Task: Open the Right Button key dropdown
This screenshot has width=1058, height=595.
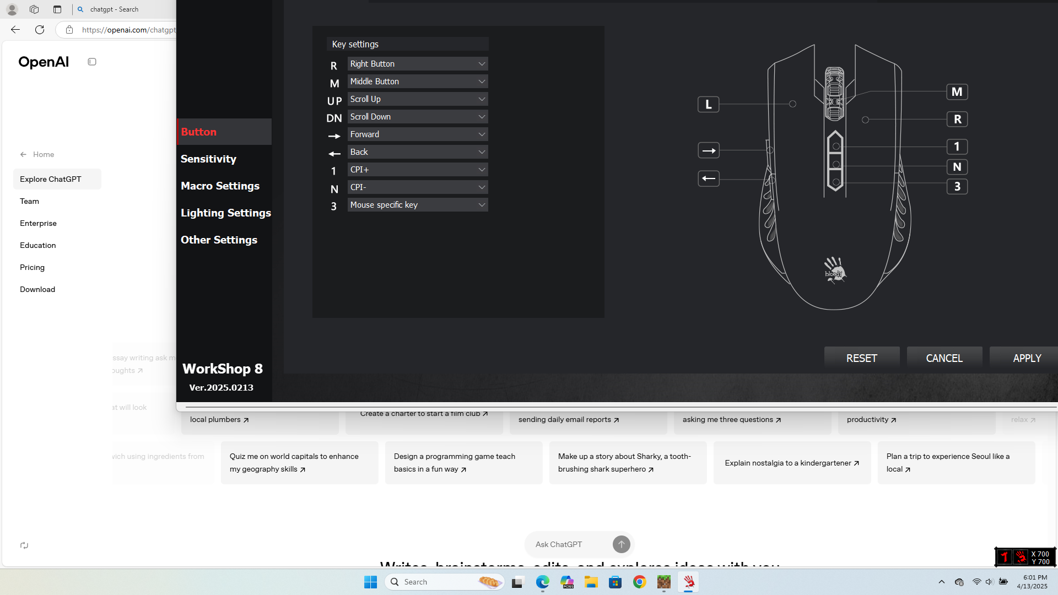Action: [417, 64]
